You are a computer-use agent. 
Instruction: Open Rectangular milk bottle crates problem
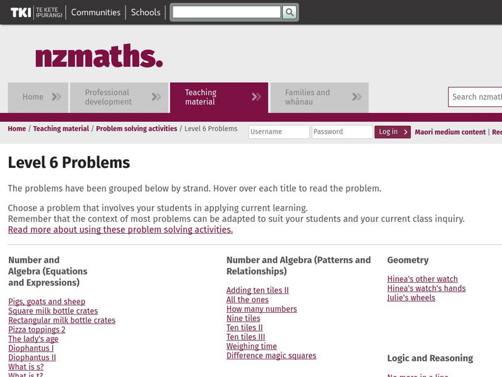(61, 320)
